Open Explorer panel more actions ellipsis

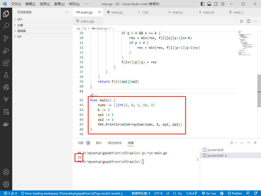coord(67,12)
